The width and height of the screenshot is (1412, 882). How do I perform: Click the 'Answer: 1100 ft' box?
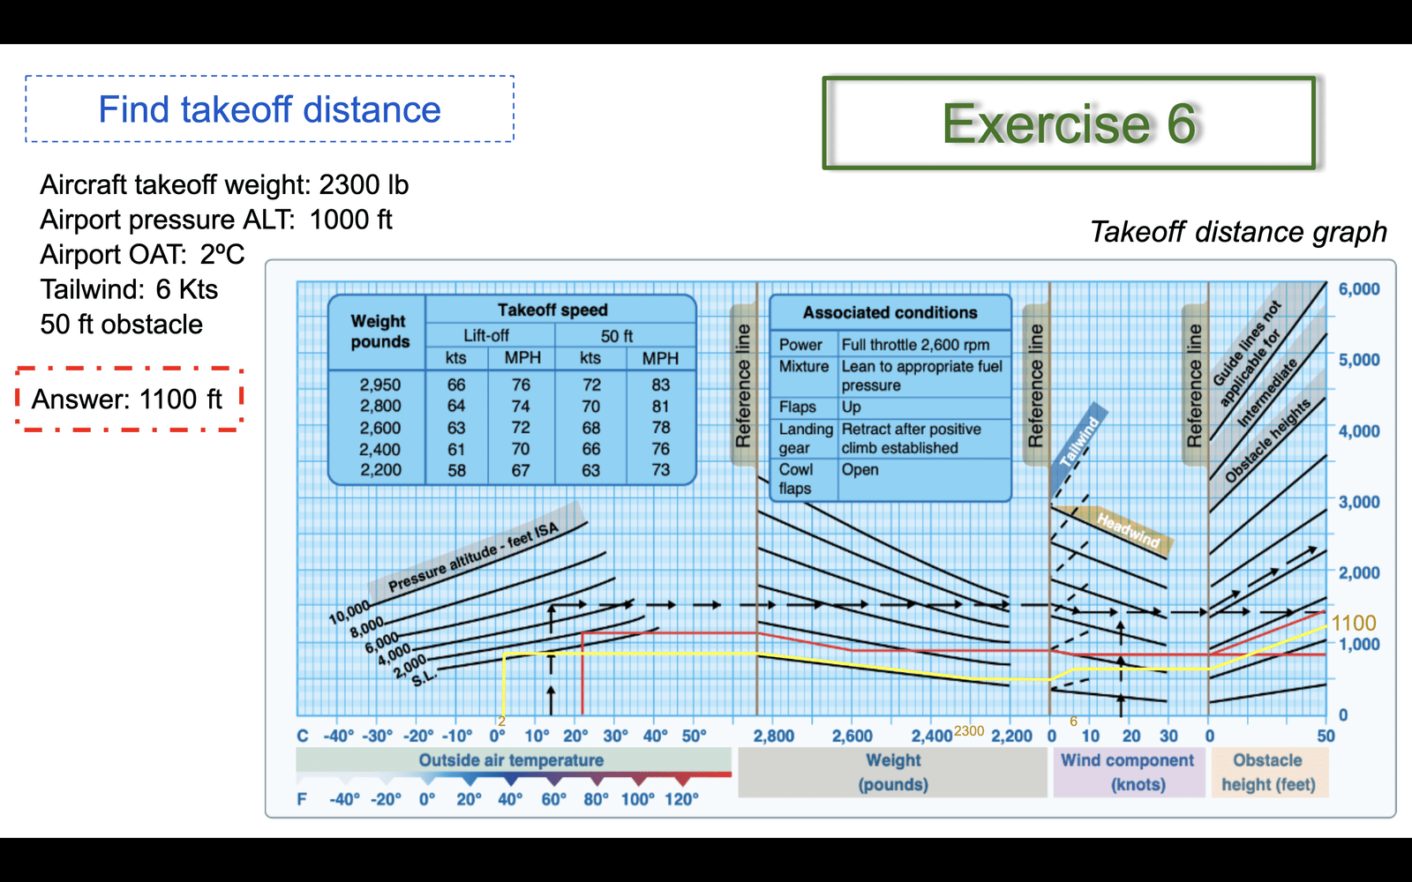129,400
